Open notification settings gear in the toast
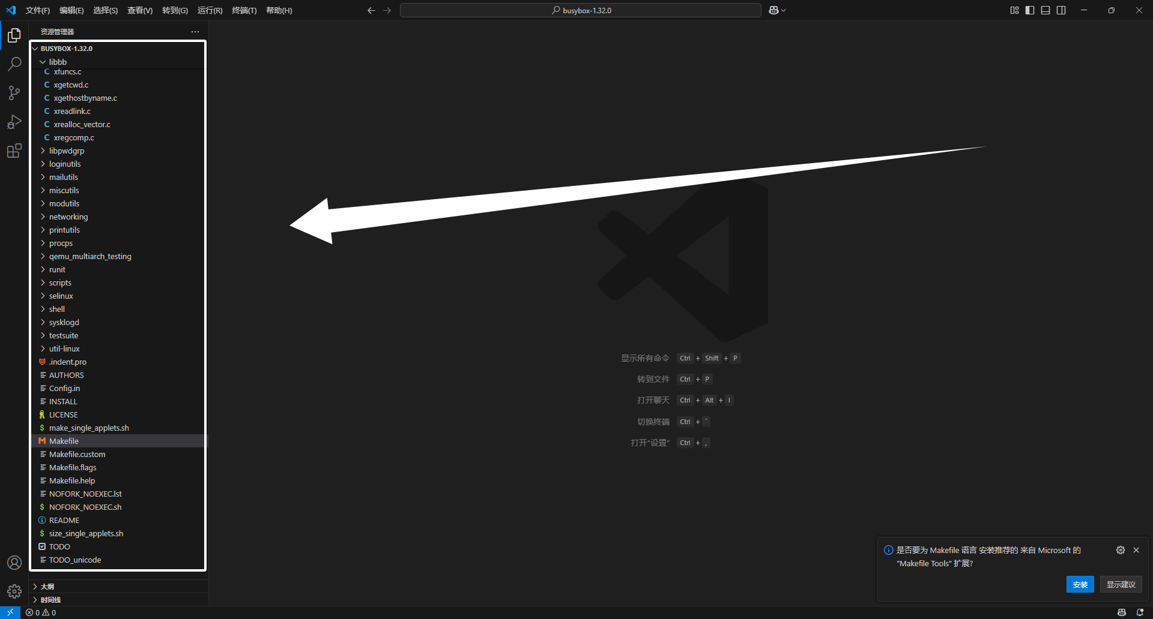1153x619 pixels. (1121, 550)
